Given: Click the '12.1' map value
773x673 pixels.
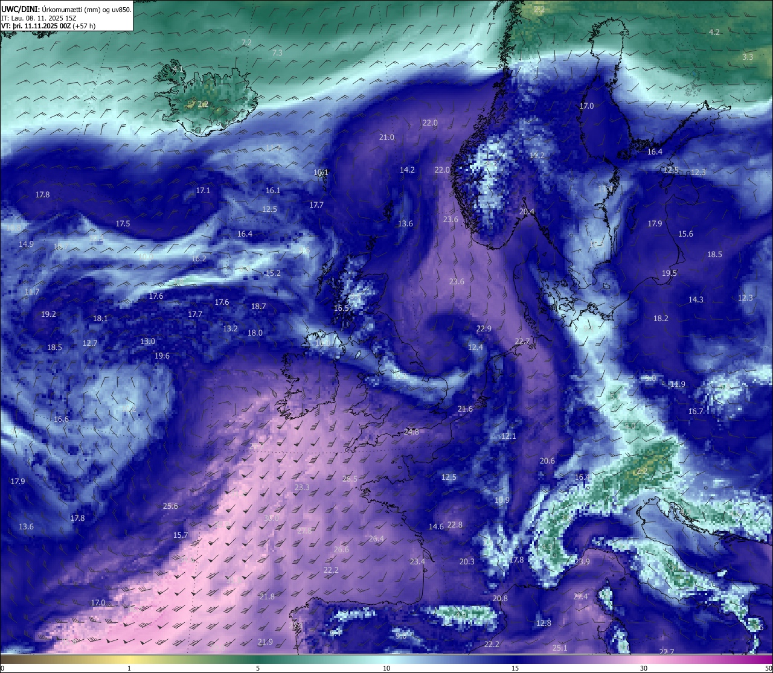Looking at the screenshot, I should pos(508,436).
